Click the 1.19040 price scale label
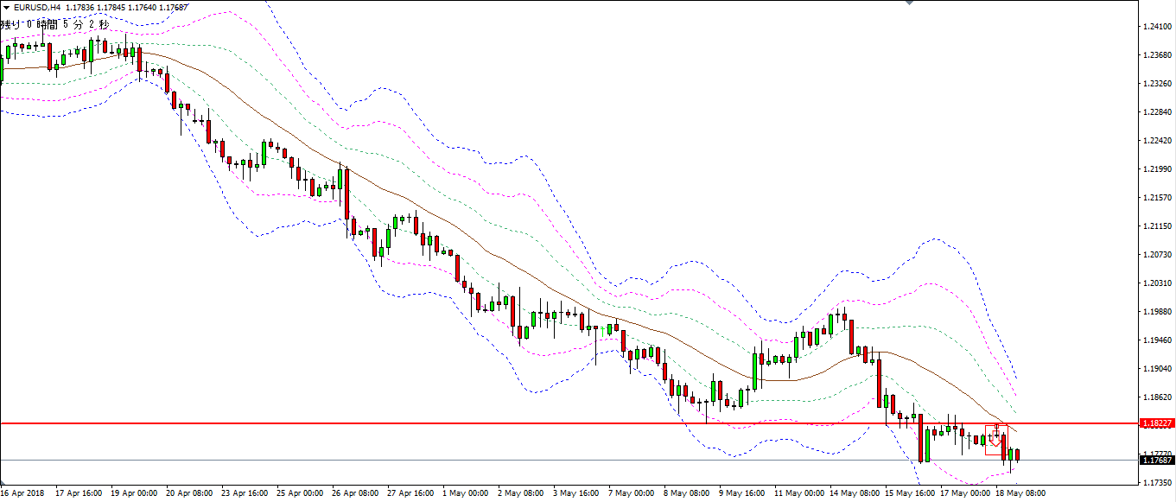 click(1156, 369)
